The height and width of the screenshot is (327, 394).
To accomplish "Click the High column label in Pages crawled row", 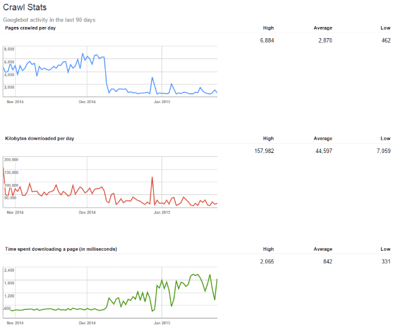I will coord(269,28).
